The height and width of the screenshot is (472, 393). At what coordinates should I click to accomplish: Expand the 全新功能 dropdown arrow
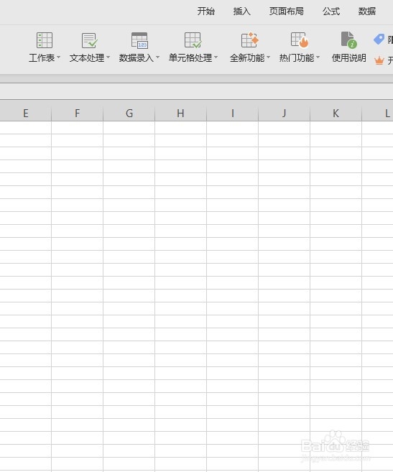(x=268, y=57)
